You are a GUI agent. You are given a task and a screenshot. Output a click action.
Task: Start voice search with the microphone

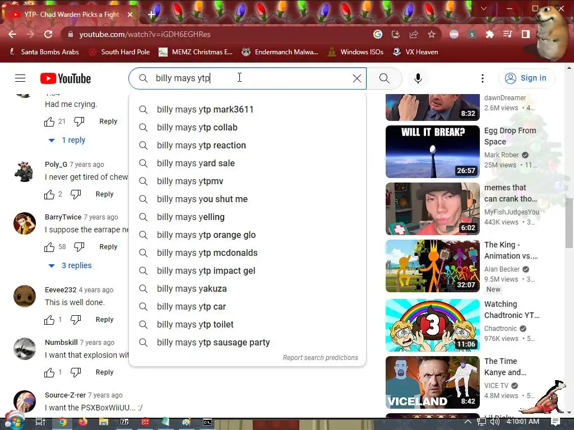click(418, 78)
